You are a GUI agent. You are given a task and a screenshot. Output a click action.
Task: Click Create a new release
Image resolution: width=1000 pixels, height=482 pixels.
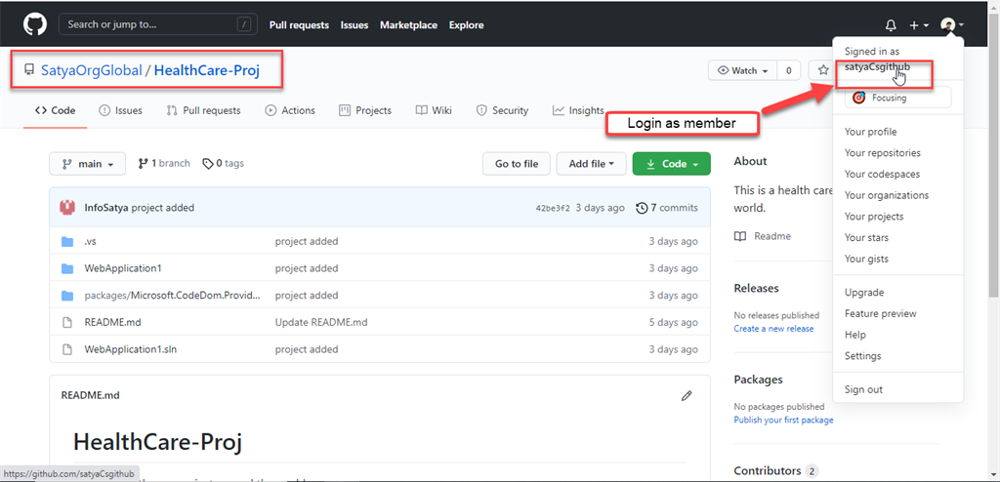(x=773, y=329)
